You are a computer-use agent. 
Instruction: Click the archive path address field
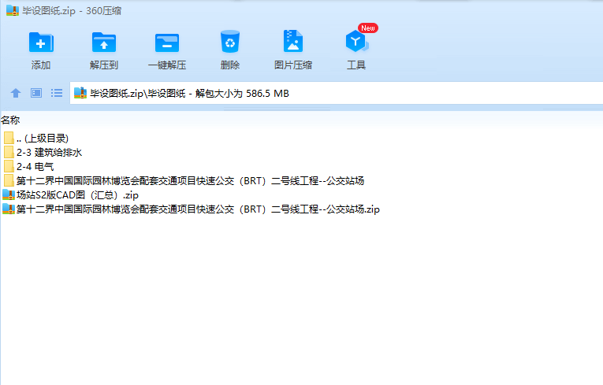pyautogui.click(x=337, y=93)
